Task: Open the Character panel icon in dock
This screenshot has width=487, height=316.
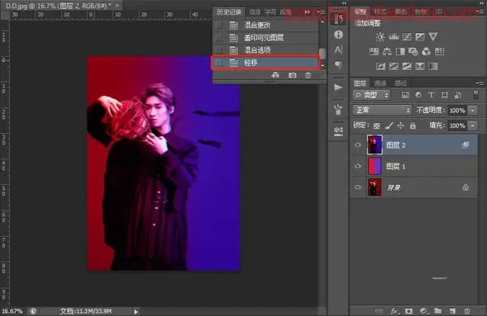Action: (x=338, y=50)
